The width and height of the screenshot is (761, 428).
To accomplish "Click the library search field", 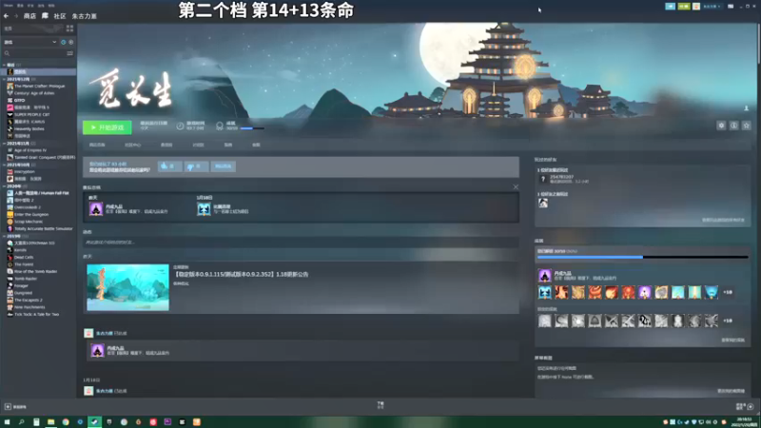I will coord(34,53).
